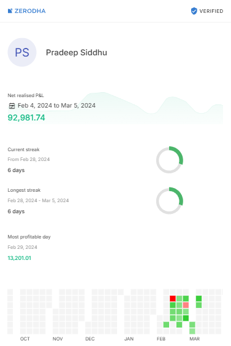The width and height of the screenshot is (231, 346).
Task: Click the longest streak progress ring
Action: tap(169, 201)
